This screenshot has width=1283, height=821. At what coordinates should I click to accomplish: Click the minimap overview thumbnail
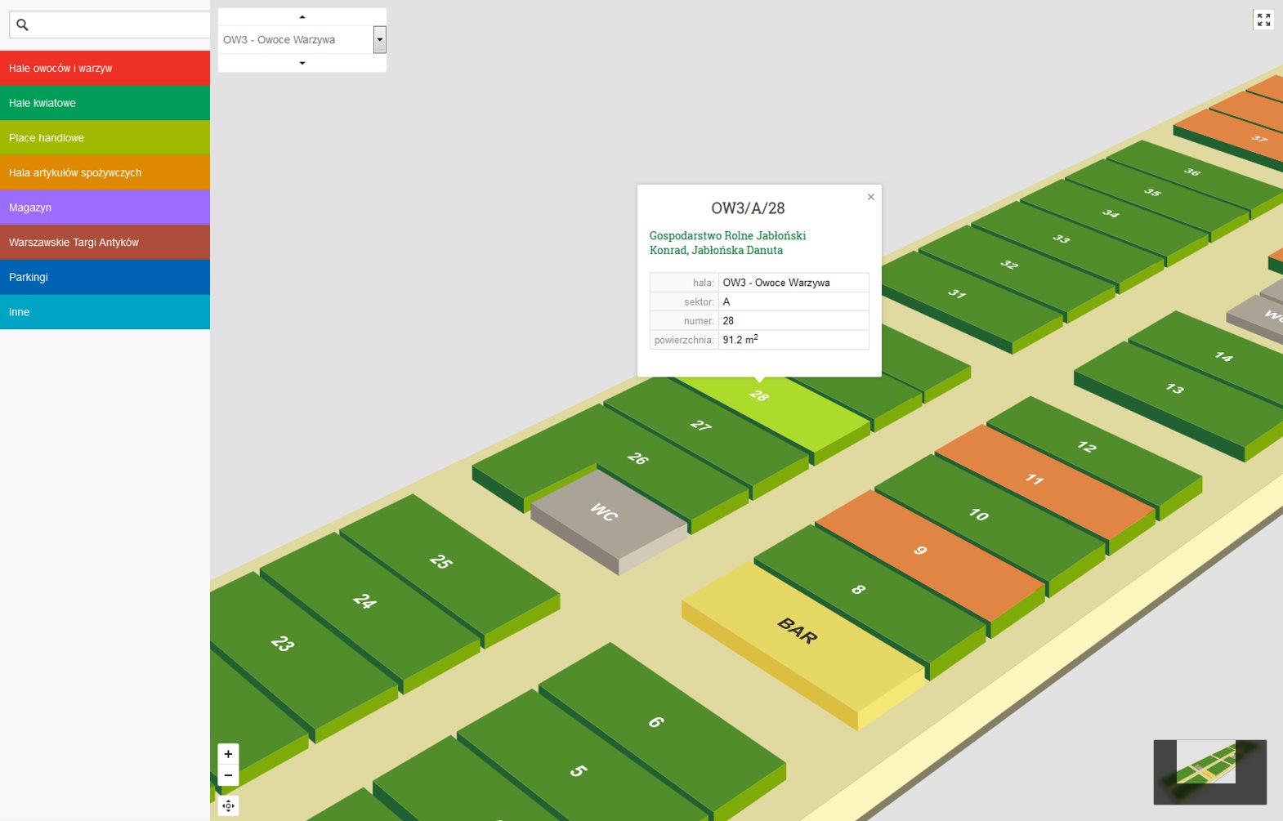pyautogui.click(x=1209, y=772)
